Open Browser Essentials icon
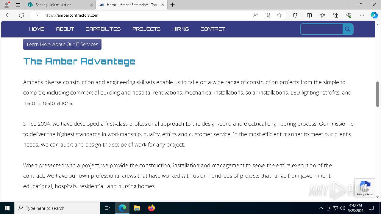The image size is (381, 214). pos(349,15)
